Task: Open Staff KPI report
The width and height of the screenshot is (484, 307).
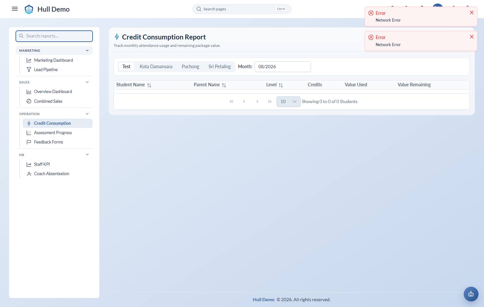Action: tap(57, 164)
